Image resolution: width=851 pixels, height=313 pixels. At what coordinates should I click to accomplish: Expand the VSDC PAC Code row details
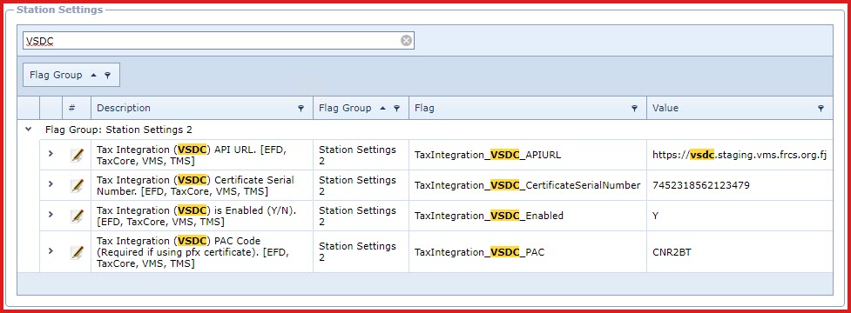pos(51,250)
